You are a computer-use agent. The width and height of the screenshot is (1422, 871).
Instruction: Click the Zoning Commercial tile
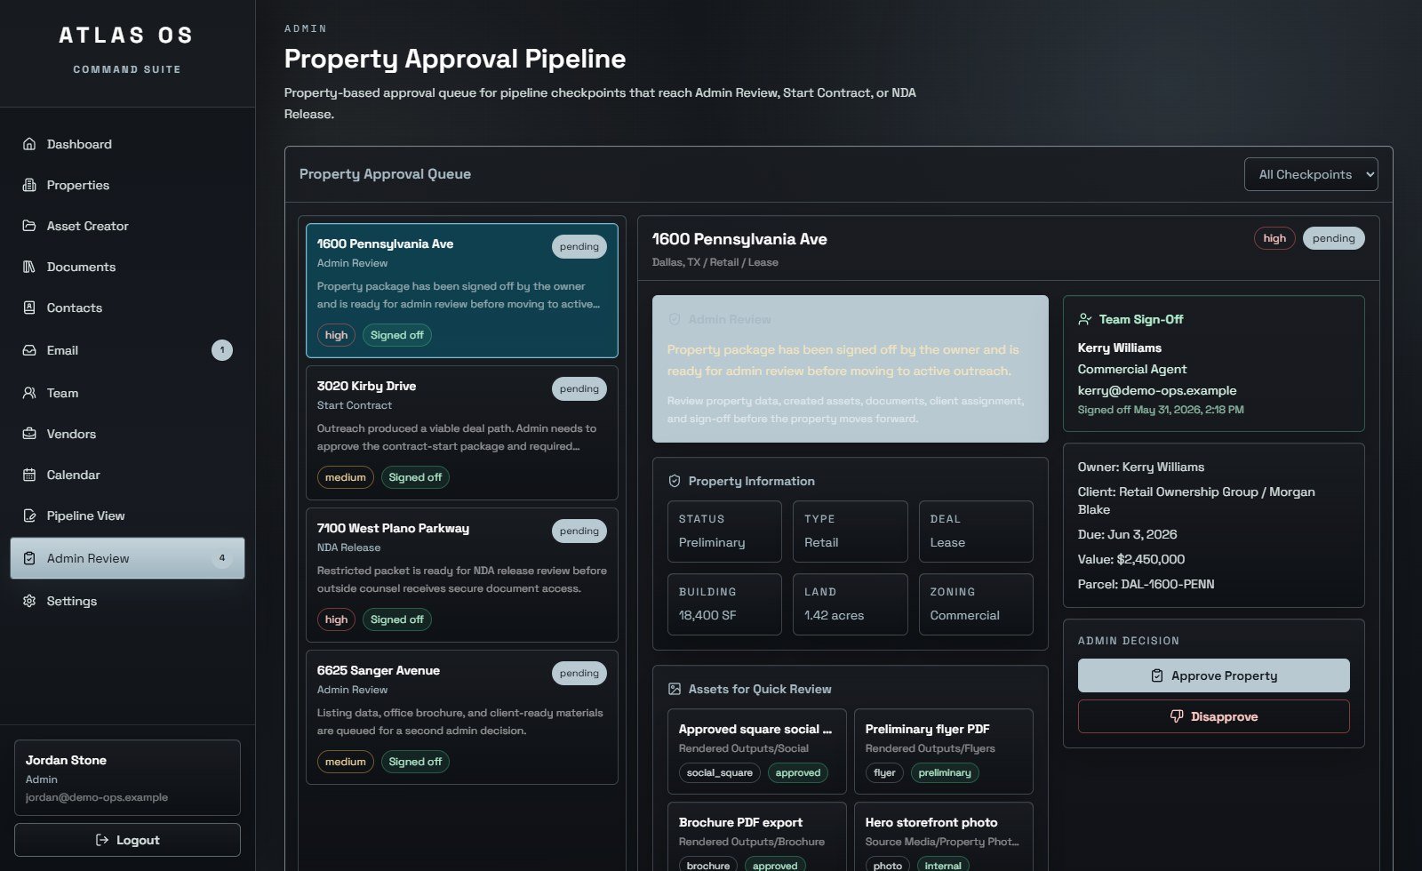pos(976,604)
